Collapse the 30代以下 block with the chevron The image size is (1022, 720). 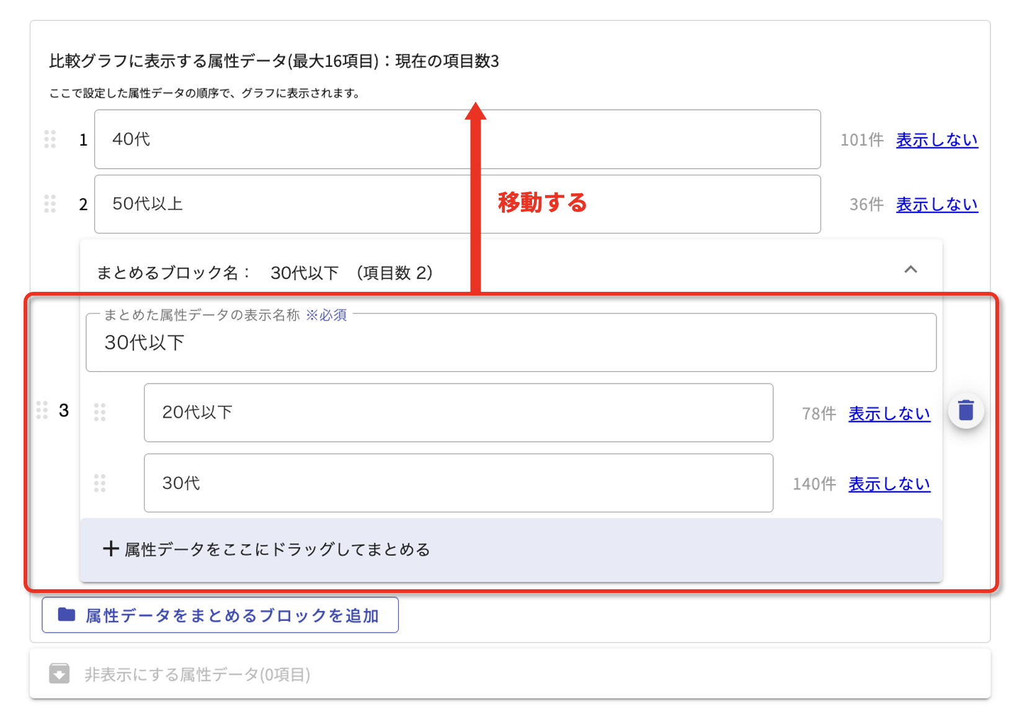(910, 270)
